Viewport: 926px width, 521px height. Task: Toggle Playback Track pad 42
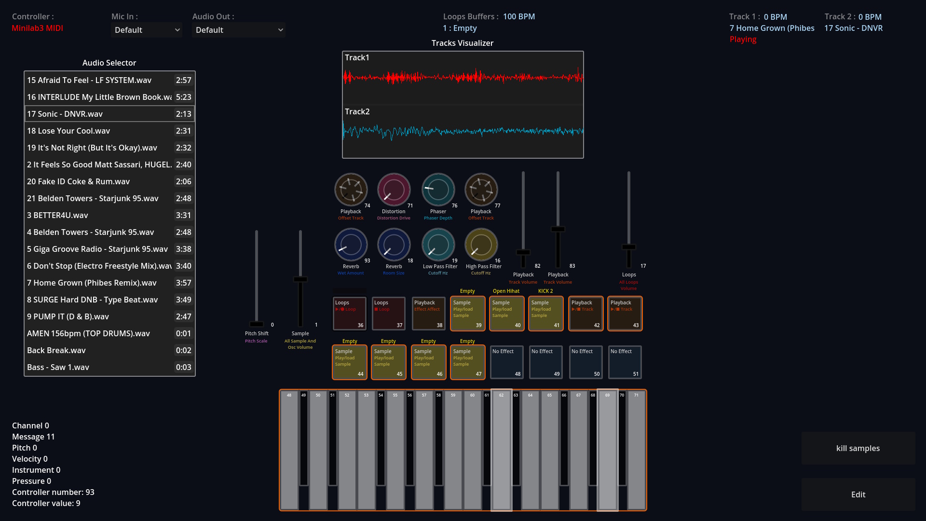tap(586, 314)
